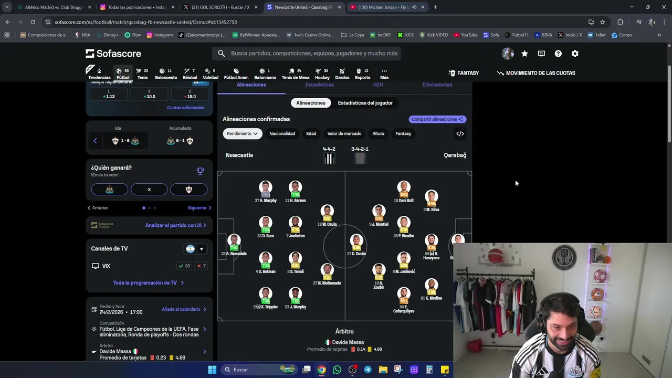
Task: Open Chrome three-dot menu
Action: (664, 22)
